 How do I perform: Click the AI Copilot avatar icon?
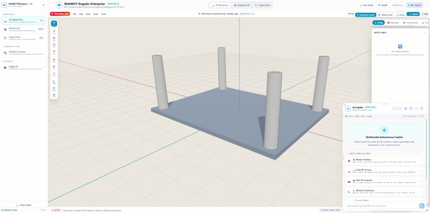pos(348,109)
